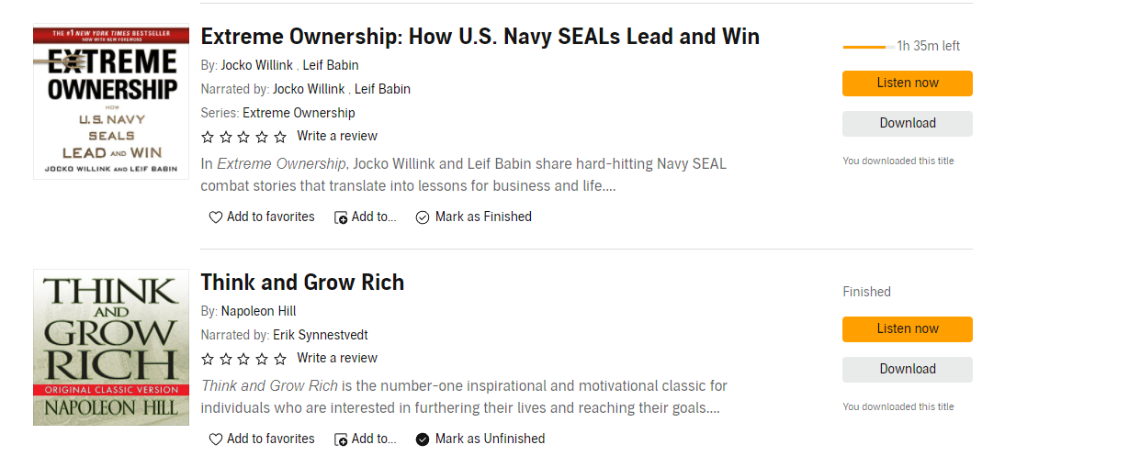Viewport: 1129px width, 467px height.
Task: Listen now to Extreme Ownership
Action: [907, 83]
